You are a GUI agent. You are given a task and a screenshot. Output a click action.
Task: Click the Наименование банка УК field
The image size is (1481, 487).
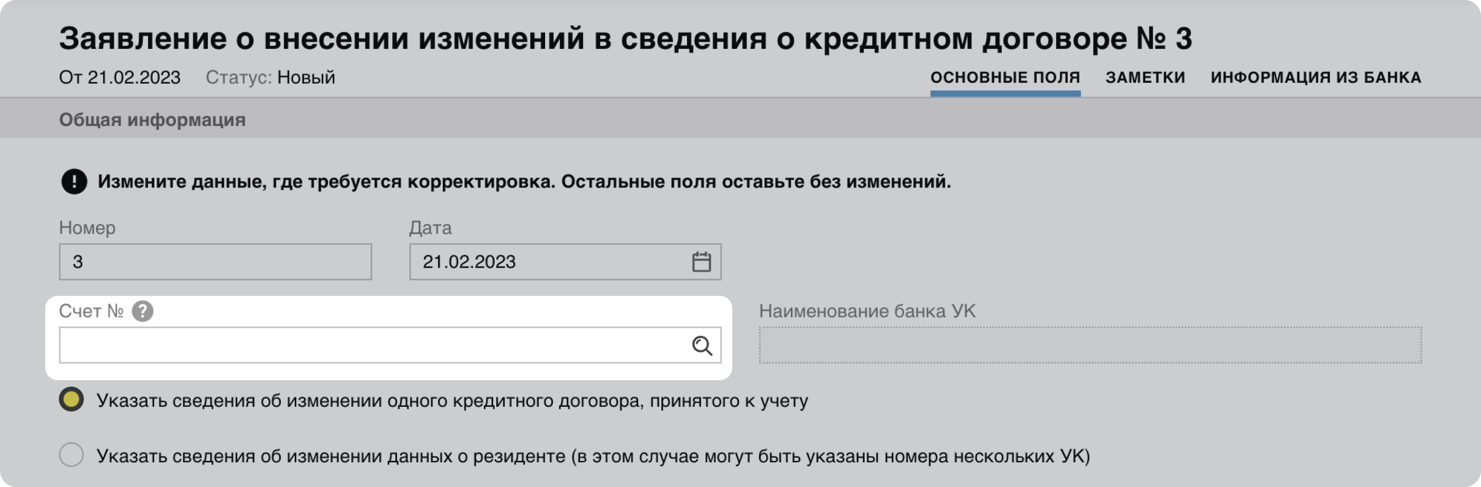(x=1090, y=346)
